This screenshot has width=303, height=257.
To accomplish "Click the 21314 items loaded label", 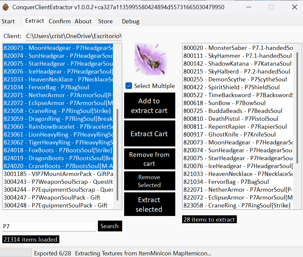I will tap(31, 239).
